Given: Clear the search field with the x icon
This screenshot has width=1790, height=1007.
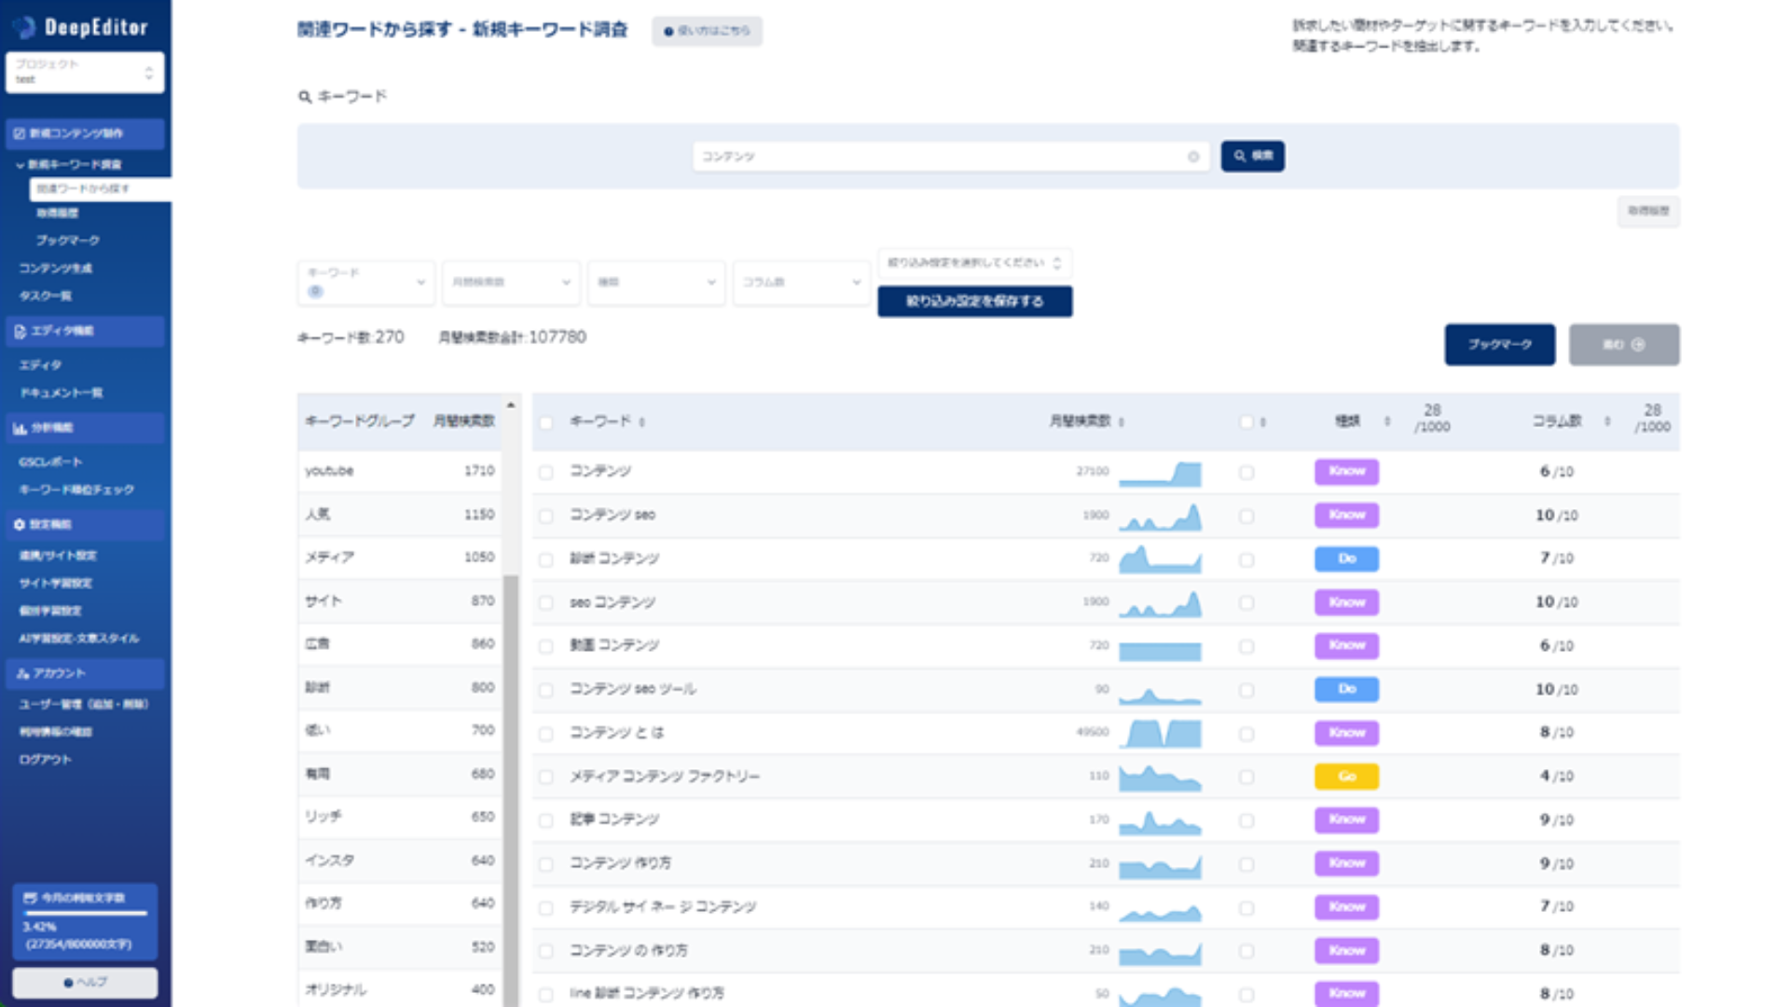Looking at the screenshot, I should pos(1193,157).
